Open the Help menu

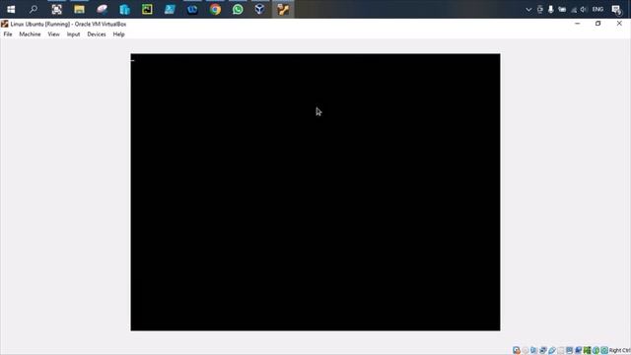(118, 35)
